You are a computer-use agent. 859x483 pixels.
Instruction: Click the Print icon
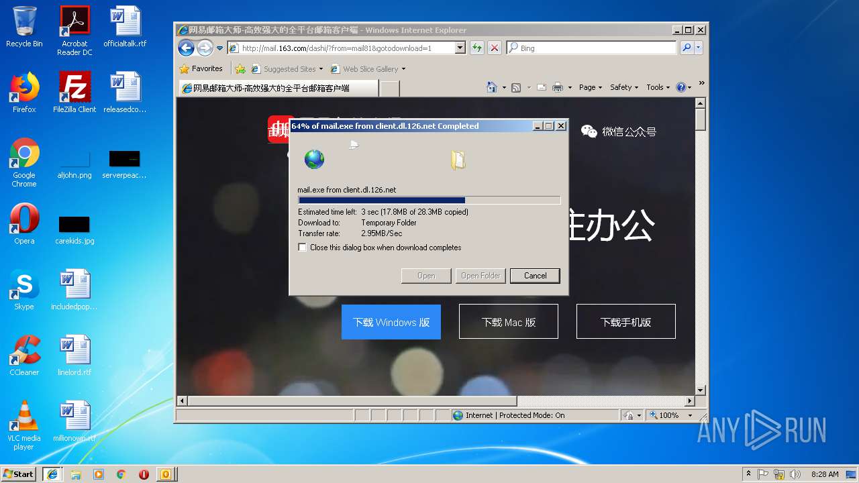(558, 87)
